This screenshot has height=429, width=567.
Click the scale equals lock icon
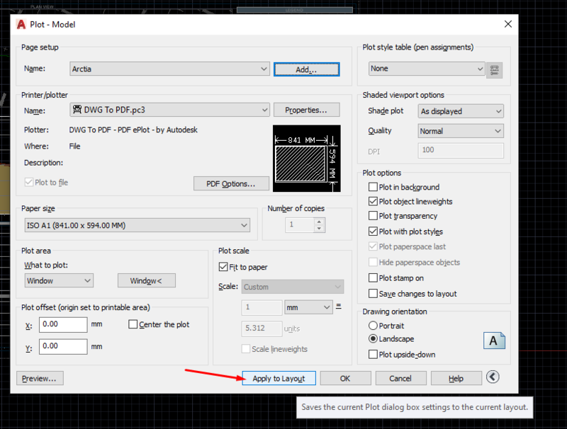pos(339,307)
